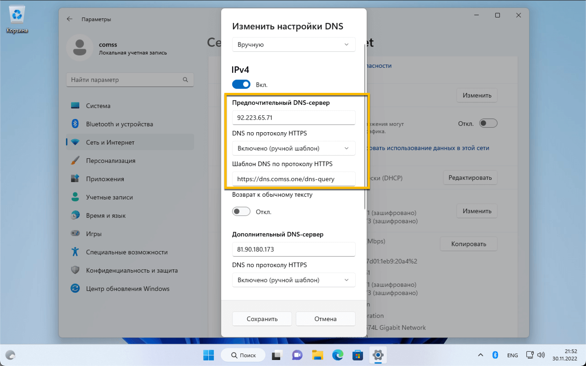The width and height of the screenshot is (586, 366).
Task: Click the Отмена button
Action: click(x=326, y=319)
